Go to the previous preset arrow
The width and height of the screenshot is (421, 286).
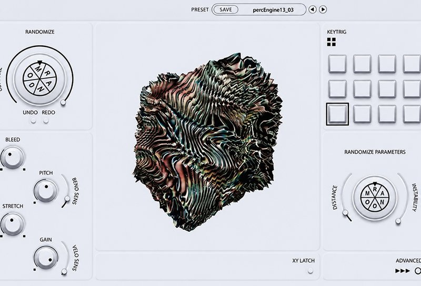(312, 9)
